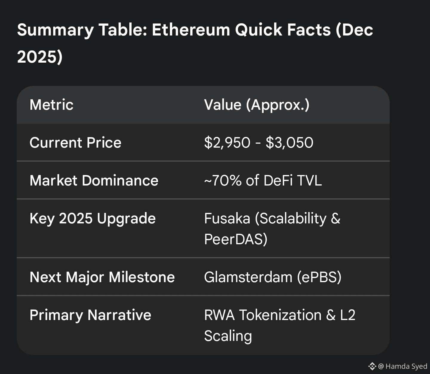
Task: Click the word Fusaka in the table
Action: pyautogui.click(x=227, y=218)
